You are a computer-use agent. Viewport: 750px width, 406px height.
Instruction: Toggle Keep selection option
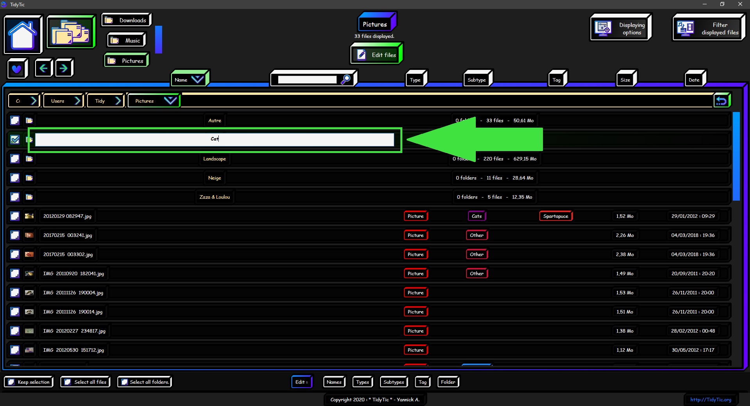(x=29, y=382)
